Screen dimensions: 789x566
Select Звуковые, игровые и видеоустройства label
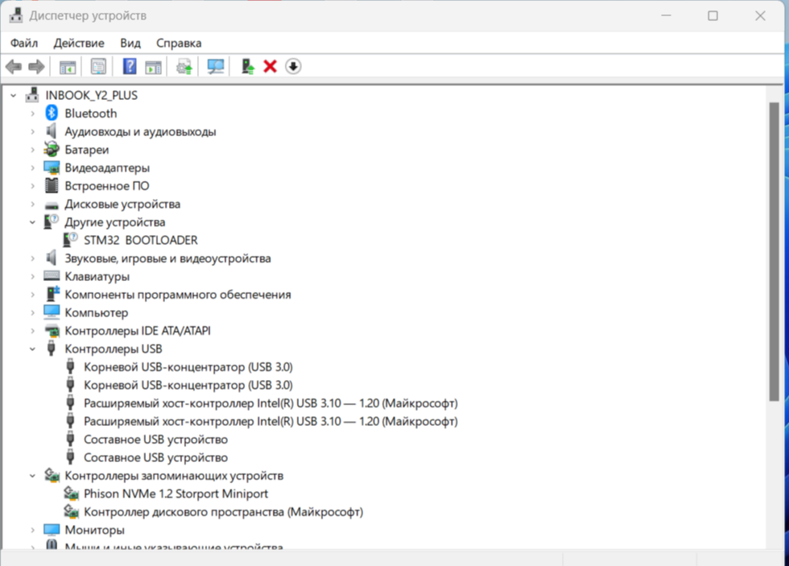(167, 258)
